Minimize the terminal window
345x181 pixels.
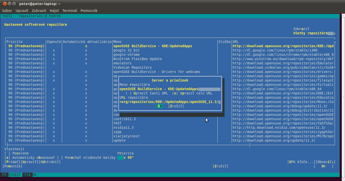(x=9, y=4)
